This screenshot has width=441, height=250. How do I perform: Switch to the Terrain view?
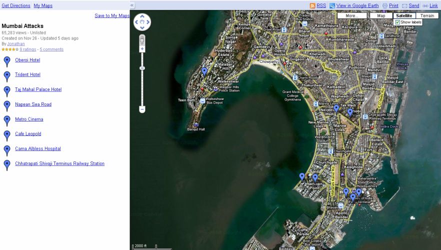(x=426, y=16)
